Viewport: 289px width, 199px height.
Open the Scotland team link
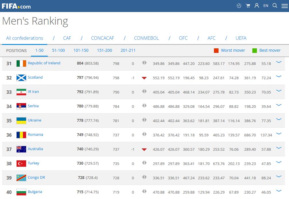pyautogui.click(x=35, y=77)
